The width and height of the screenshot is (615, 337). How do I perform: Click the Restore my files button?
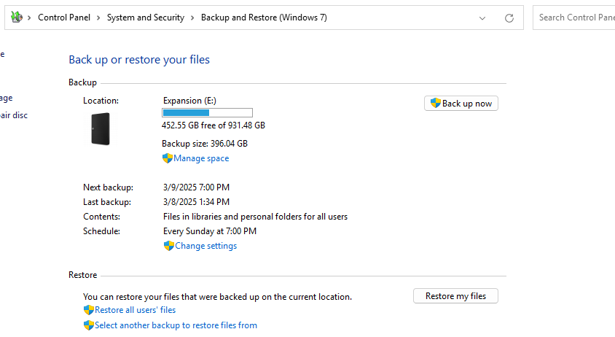(455, 295)
